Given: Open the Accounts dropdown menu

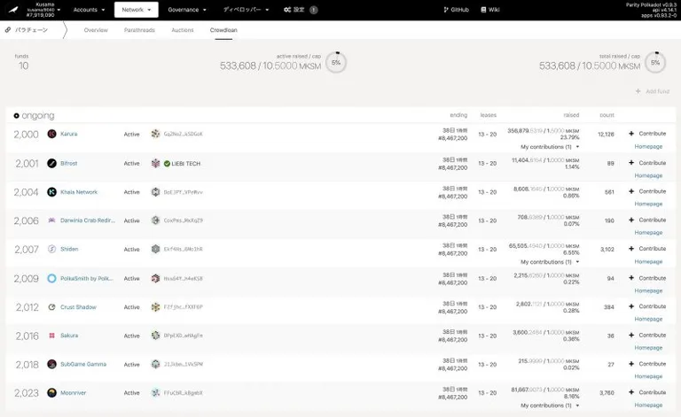Looking at the screenshot, I should [x=89, y=10].
